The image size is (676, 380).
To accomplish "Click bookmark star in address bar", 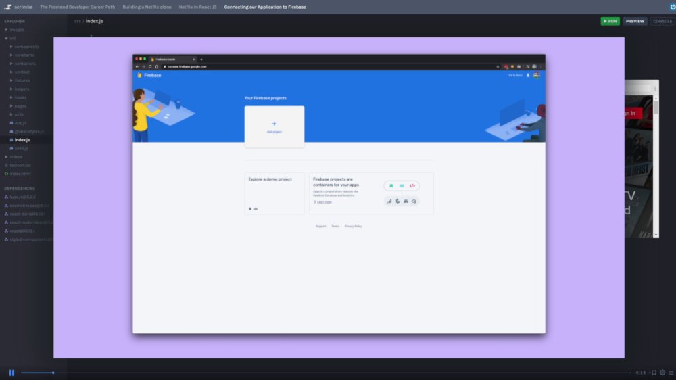I will [x=498, y=66].
